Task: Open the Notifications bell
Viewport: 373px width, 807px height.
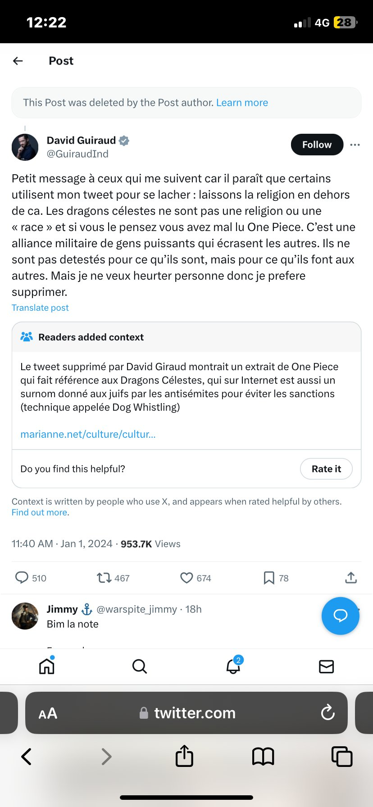Action: click(x=233, y=666)
